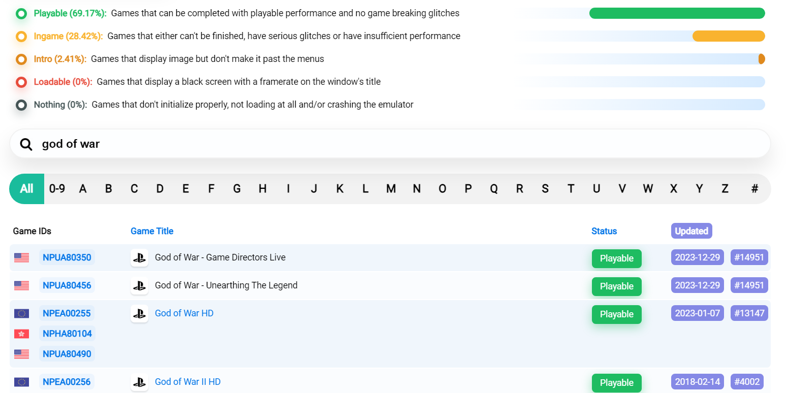The width and height of the screenshot is (786, 393).
Task: Sort by Status column header
Action: click(x=604, y=231)
